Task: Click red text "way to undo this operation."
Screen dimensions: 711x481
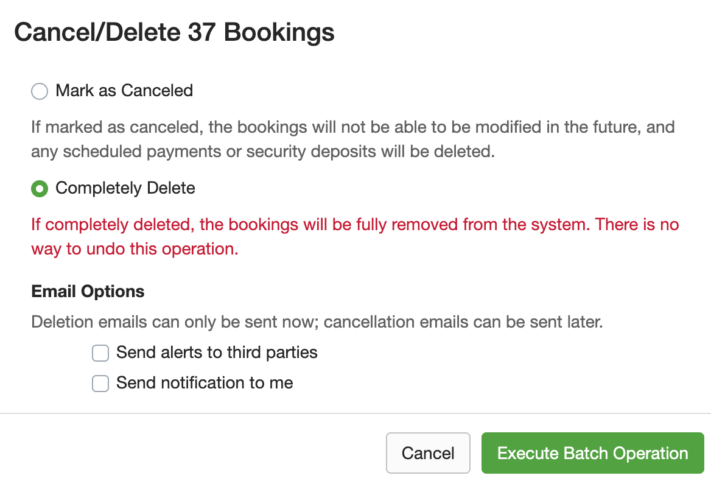Action: point(135,249)
